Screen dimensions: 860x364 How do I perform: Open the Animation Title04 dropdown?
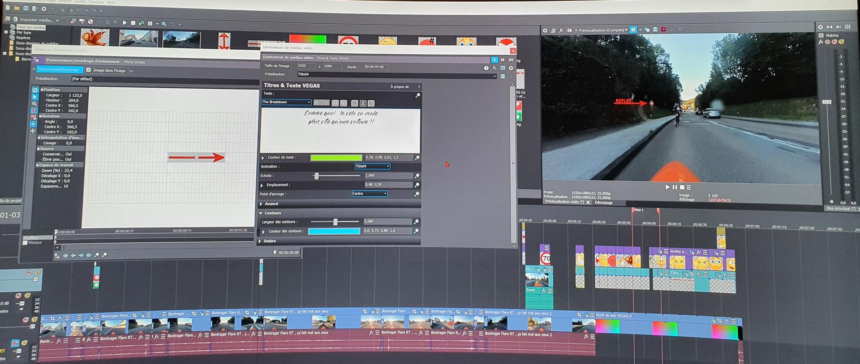[372, 166]
